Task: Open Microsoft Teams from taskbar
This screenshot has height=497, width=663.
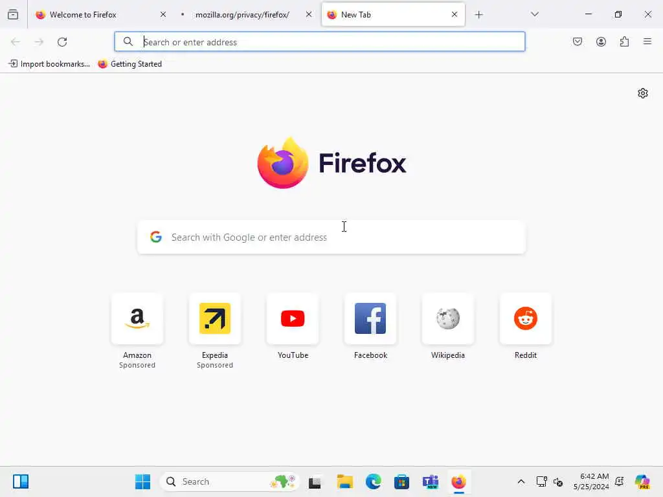Action: point(431,481)
